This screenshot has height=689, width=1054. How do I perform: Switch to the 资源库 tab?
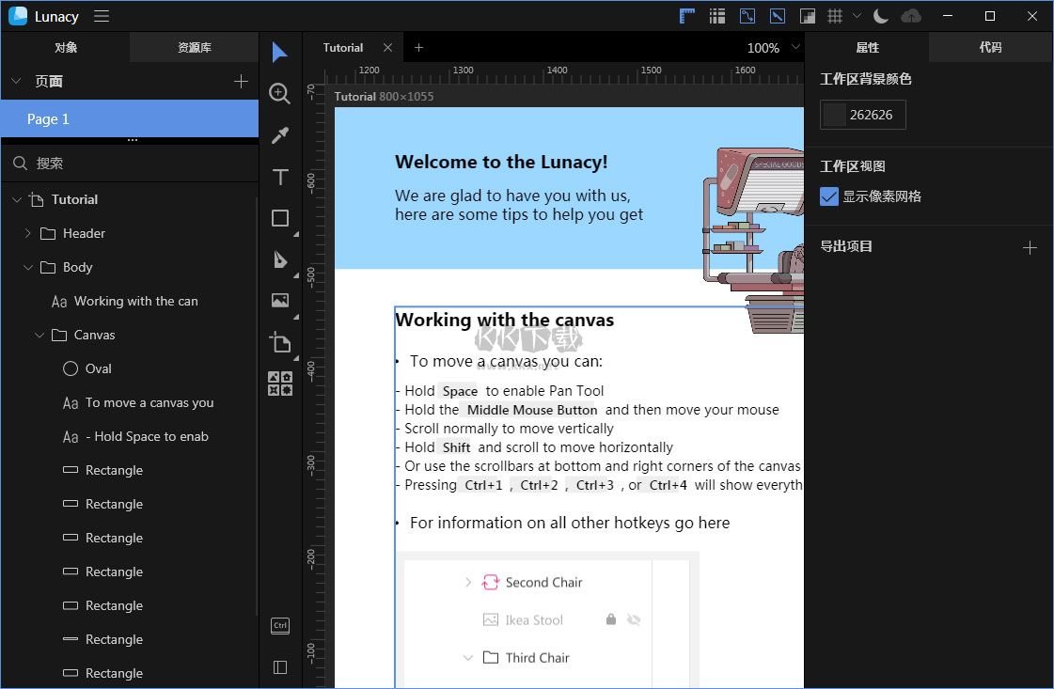[194, 47]
